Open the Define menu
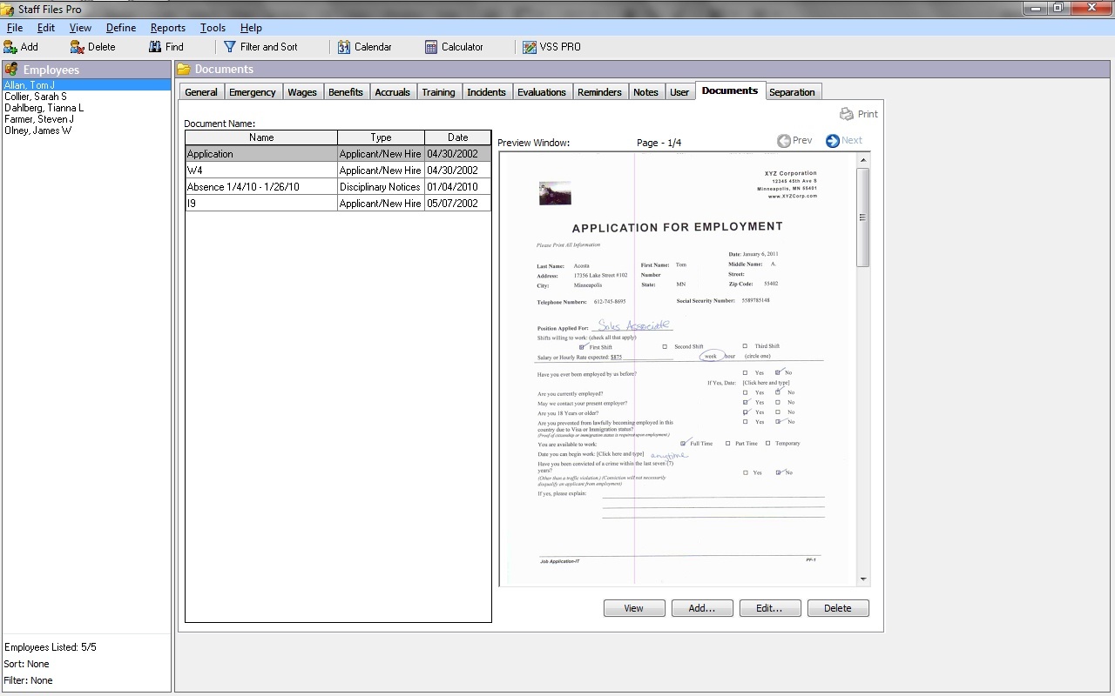The image size is (1115, 696). click(121, 28)
